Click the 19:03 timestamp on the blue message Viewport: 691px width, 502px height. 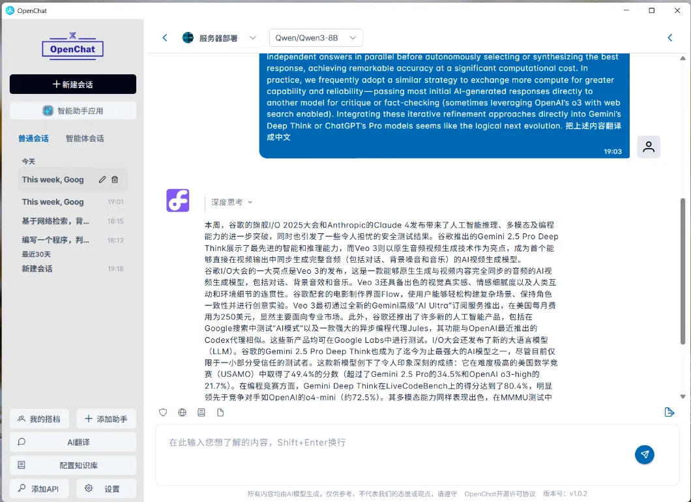[x=613, y=152]
